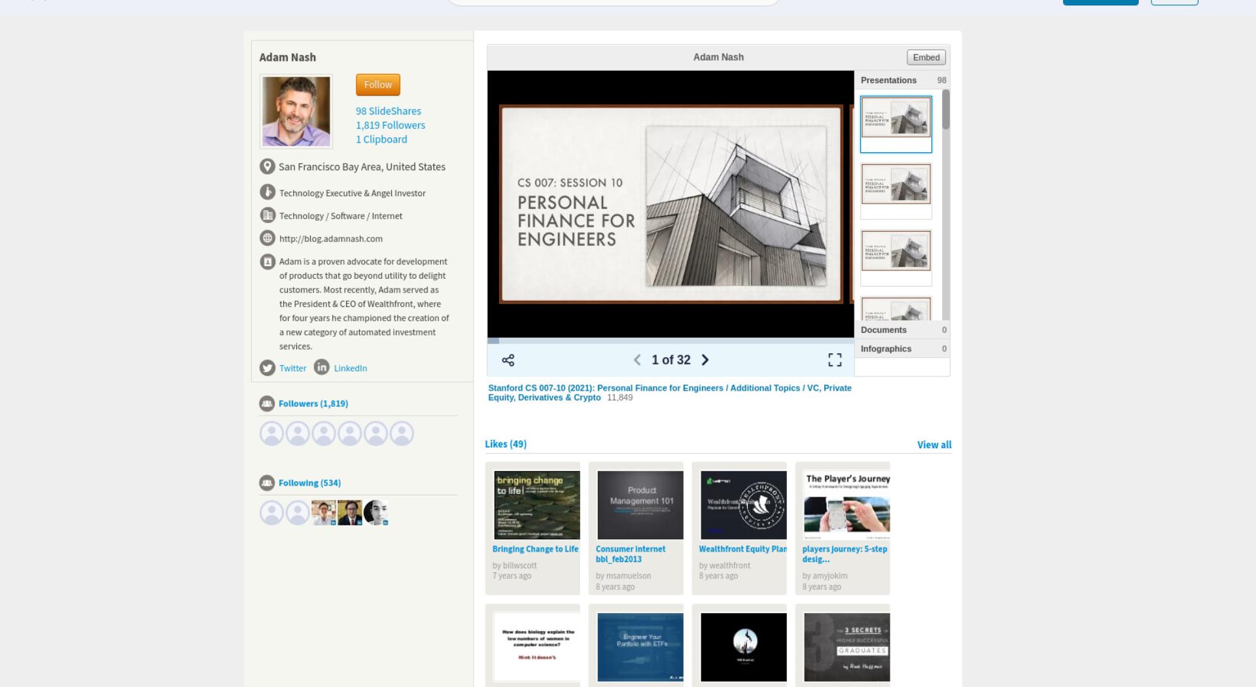Screen dimensions: 1256x687
Task: Open players journey: 5-step title link
Action: coord(845,554)
